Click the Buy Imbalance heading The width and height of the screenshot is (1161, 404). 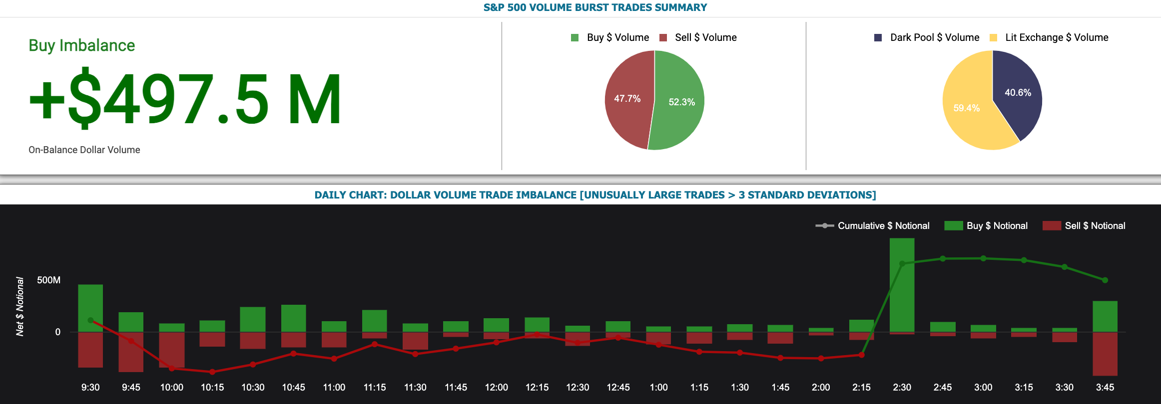pyautogui.click(x=82, y=45)
